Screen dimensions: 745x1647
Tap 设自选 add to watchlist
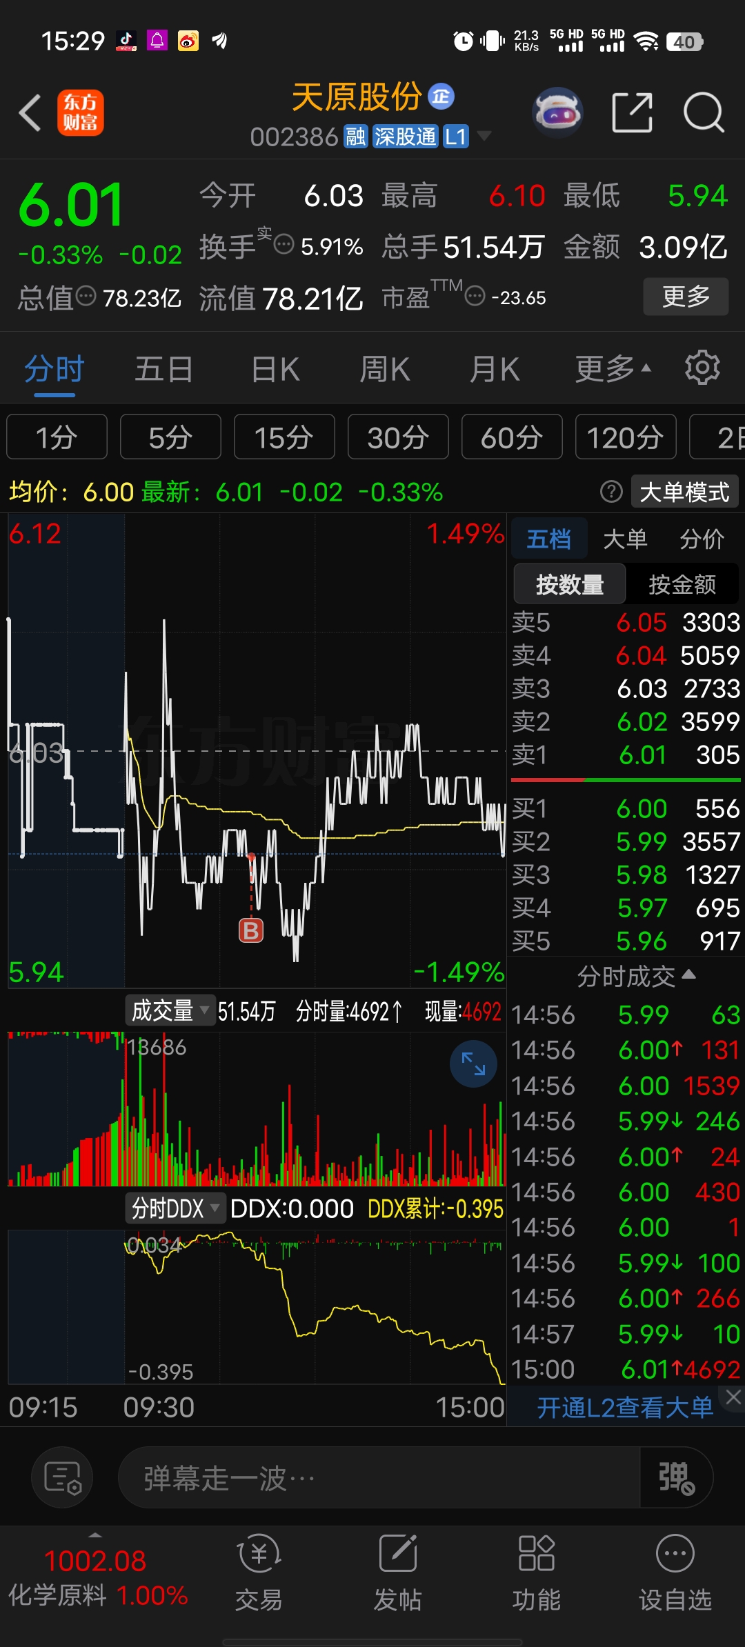pyautogui.click(x=675, y=1573)
